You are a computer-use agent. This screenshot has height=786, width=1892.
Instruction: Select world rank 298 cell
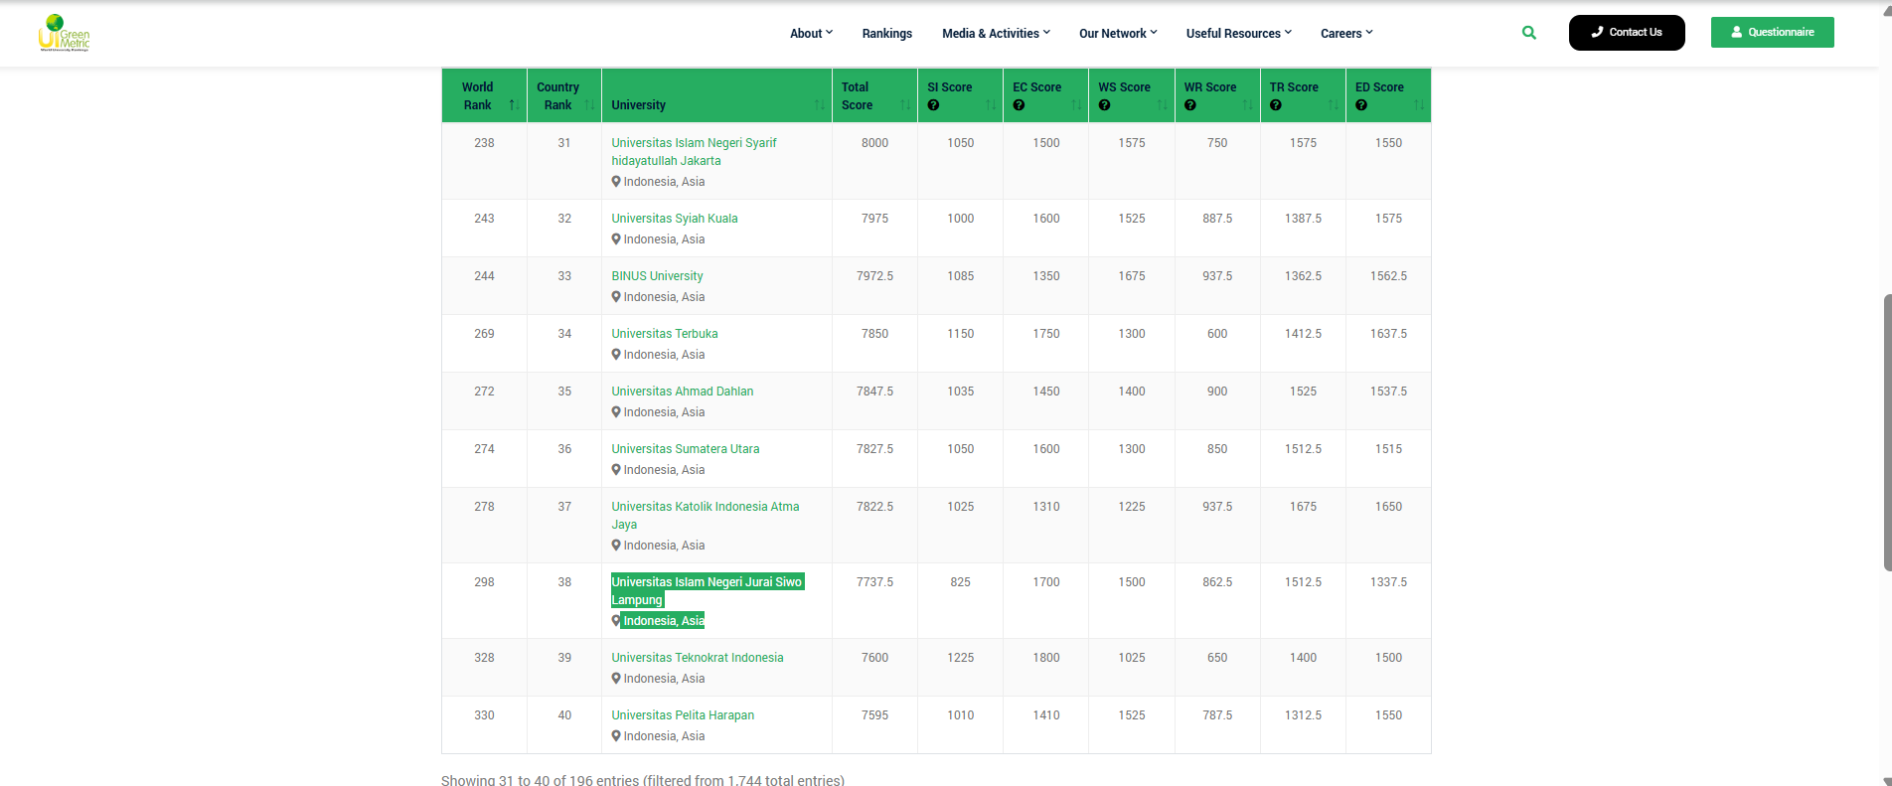tap(484, 582)
